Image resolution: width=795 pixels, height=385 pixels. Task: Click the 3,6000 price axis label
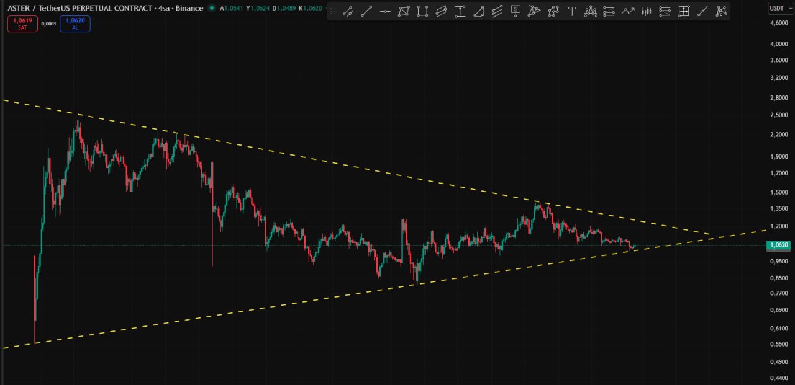[x=779, y=60]
